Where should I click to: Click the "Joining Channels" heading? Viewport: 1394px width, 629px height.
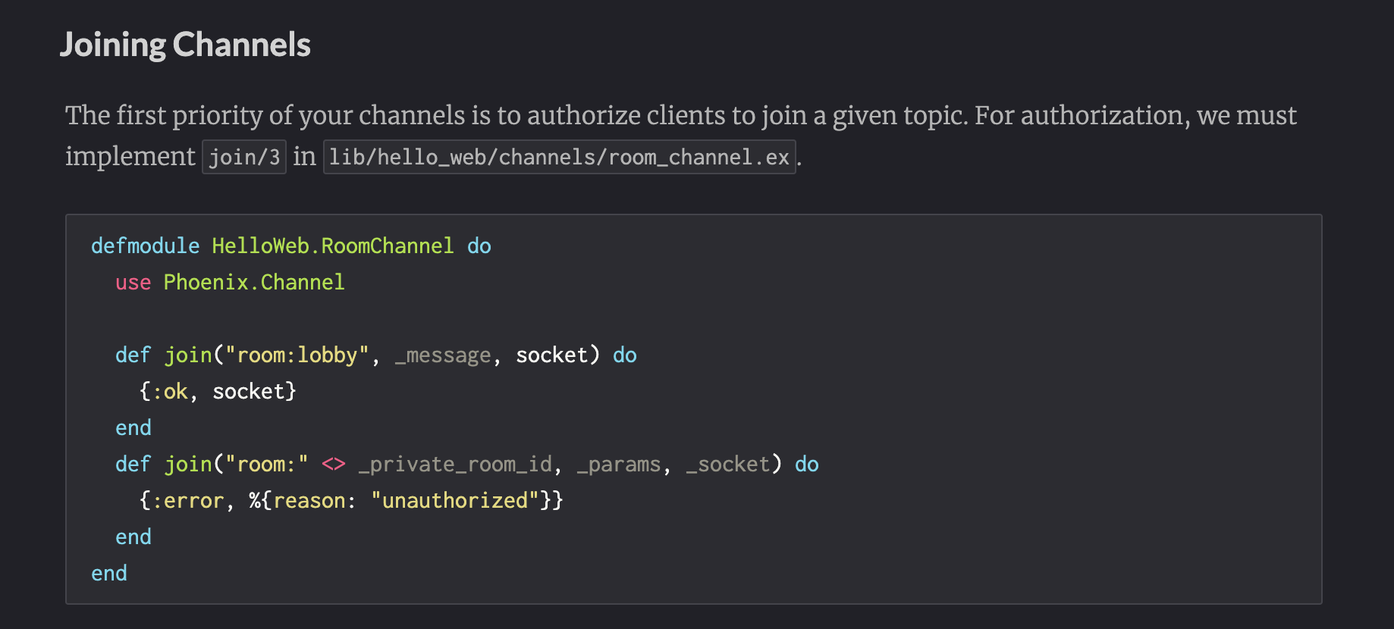point(186,45)
